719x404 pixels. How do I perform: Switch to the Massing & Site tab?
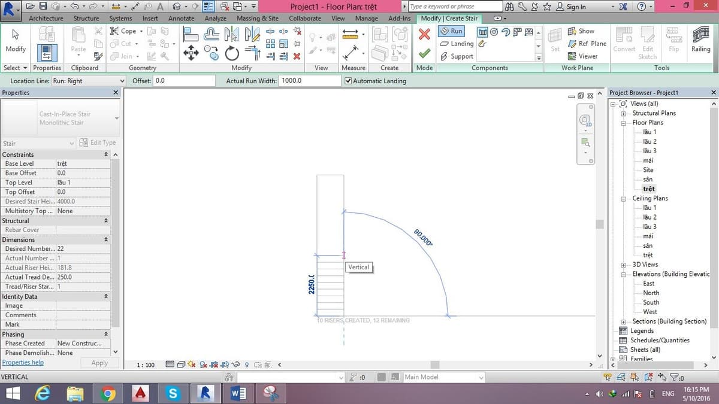tap(258, 19)
